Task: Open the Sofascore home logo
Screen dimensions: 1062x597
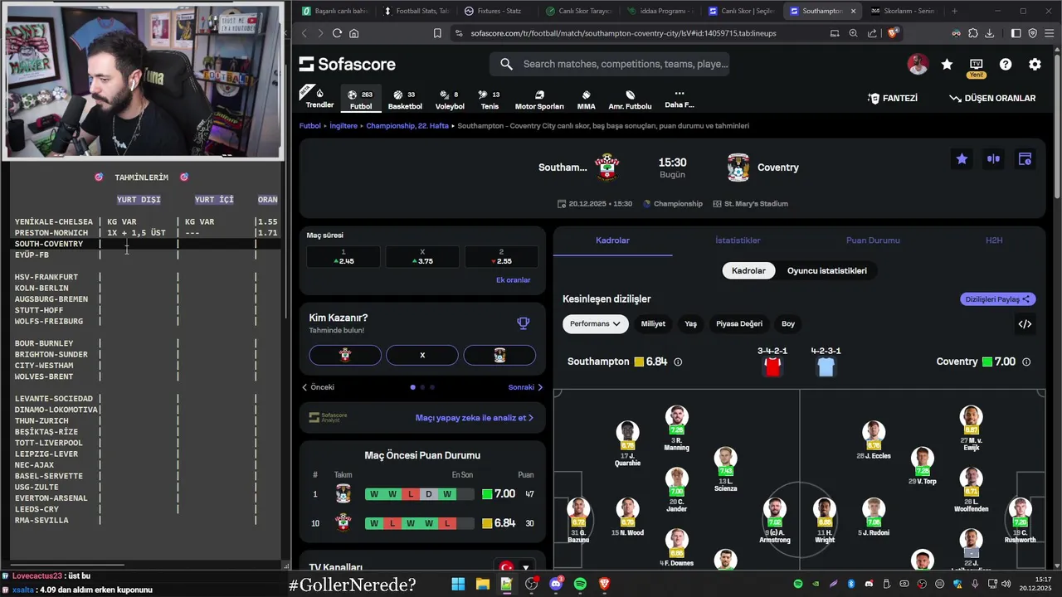Action: point(347,65)
